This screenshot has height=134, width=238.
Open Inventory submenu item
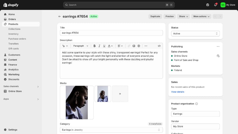click(x=13, y=34)
